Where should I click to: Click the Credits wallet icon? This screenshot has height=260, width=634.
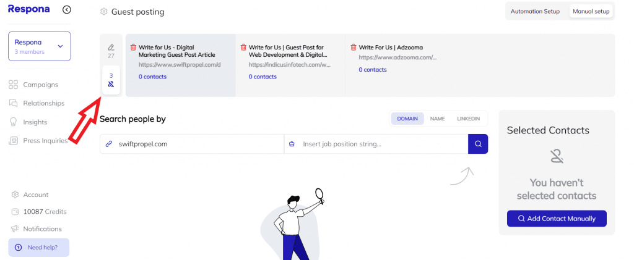(15, 212)
